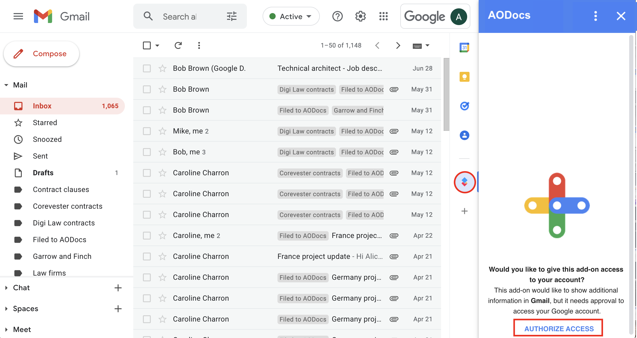Select the Caroline, me email checkbox
The height and width of the screenshot is (338, 637).
point(147,236)
